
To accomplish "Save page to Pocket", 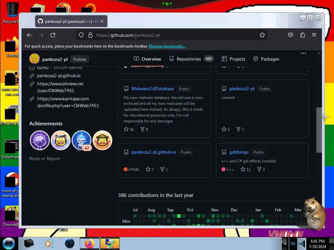I will tap(291, 35).
